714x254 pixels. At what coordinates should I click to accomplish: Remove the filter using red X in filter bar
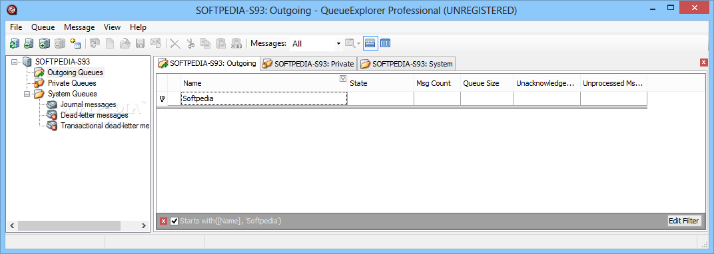(x=163, y=221)
